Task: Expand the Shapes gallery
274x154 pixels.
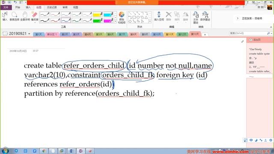Action: pyautogui.click(x=150, y=21)
